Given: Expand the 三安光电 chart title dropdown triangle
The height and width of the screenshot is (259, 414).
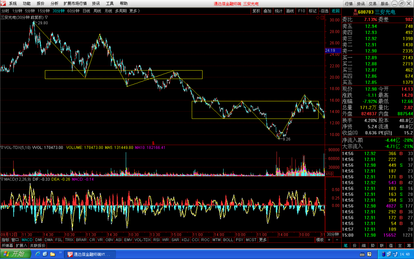Looking at the screenshot, I should [x=46, y=17].
